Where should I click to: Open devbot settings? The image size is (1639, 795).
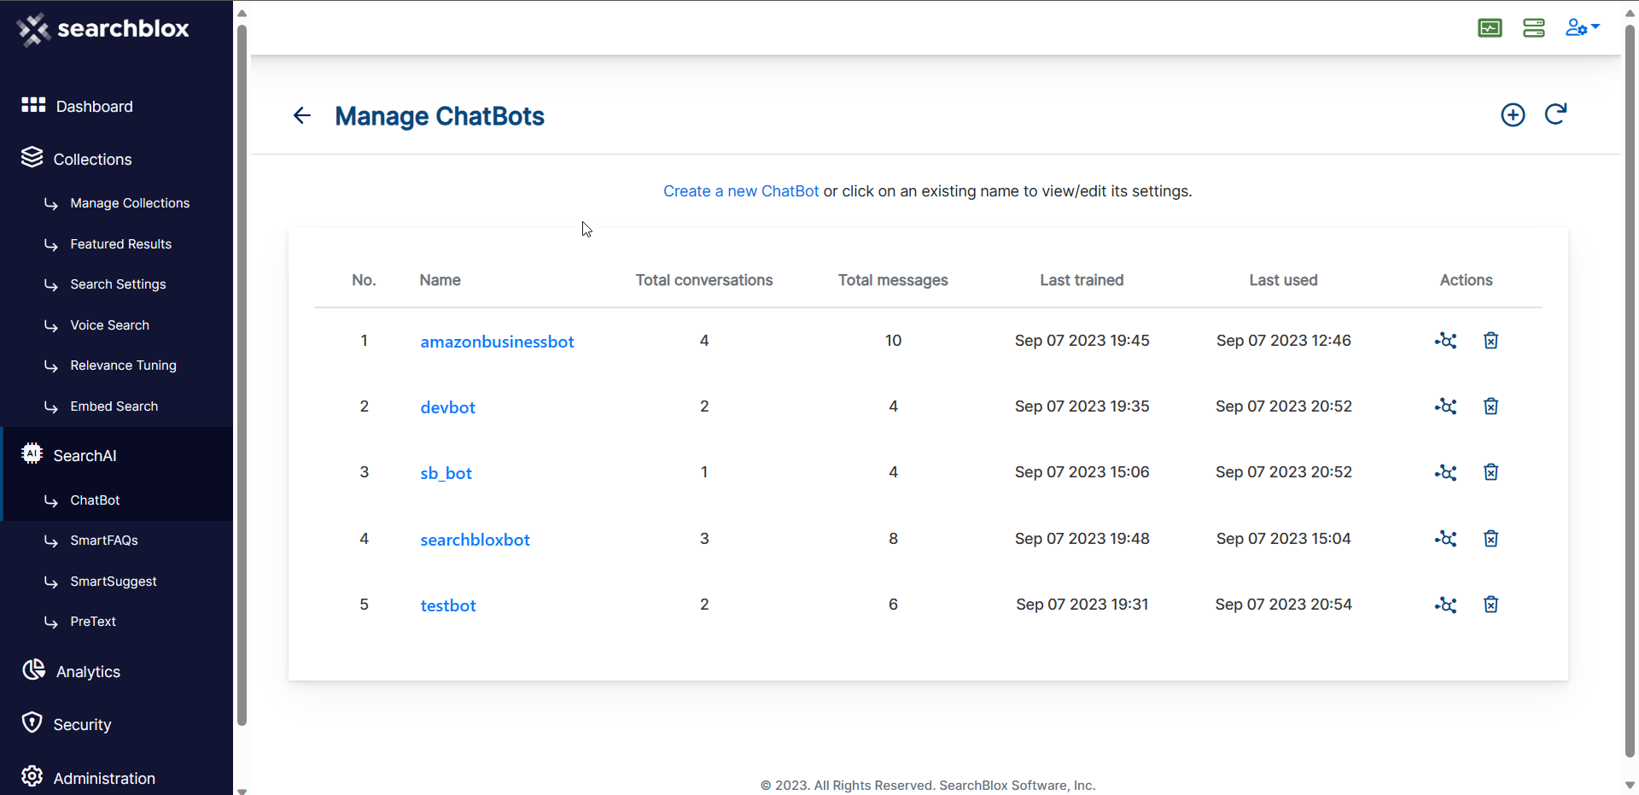pos(447,407)
